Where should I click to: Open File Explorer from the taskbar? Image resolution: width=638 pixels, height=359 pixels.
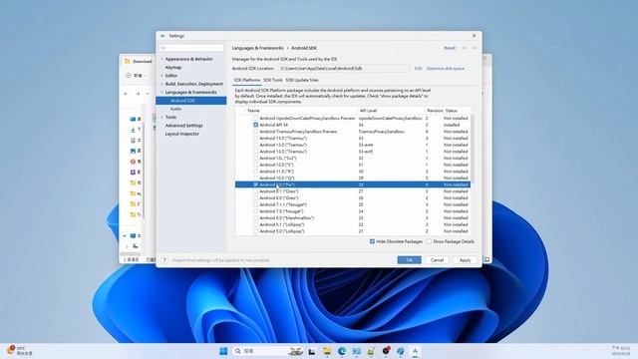click(x=327, y=351)
